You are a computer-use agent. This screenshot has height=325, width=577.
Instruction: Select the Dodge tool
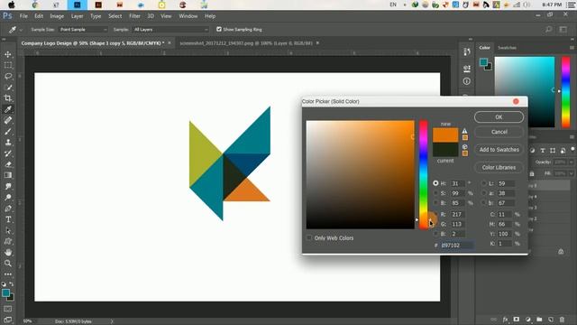tap(8, 198)
